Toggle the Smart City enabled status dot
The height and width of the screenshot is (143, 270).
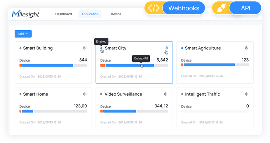(x=101, y=48)
